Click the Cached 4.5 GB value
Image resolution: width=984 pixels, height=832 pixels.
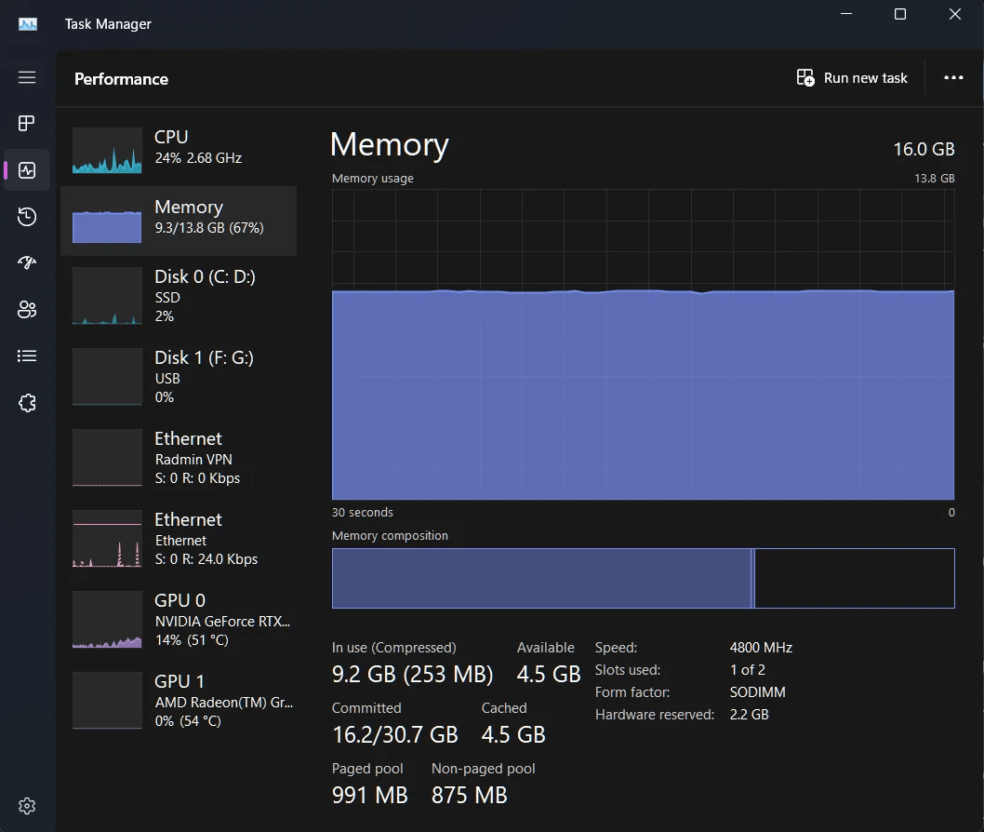[513, 734]
